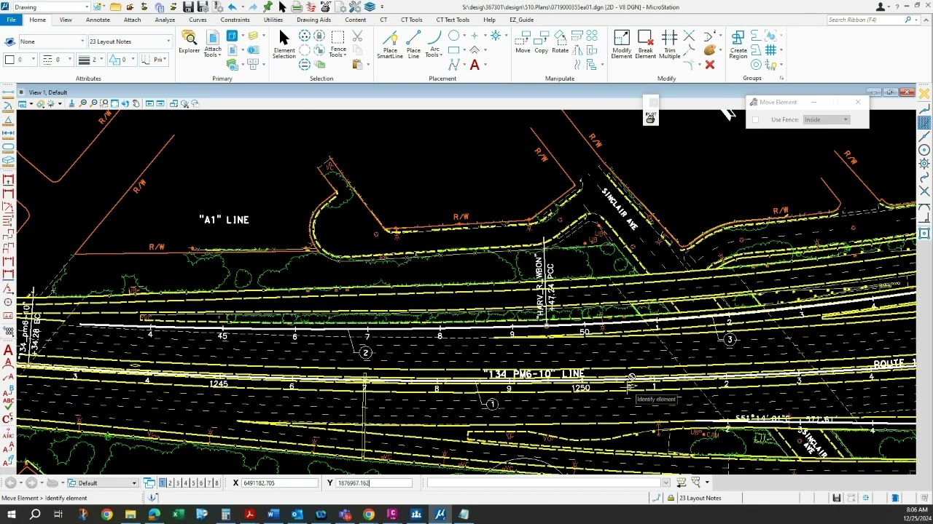Image resolution: width=933 pixels, height=524 pixels.
Task: Click the Zoom In view control
Action: click(x=82, y=103)
